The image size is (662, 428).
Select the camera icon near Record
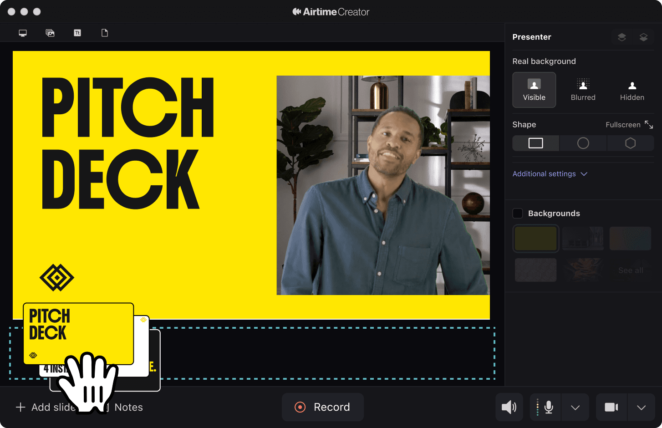611,407
